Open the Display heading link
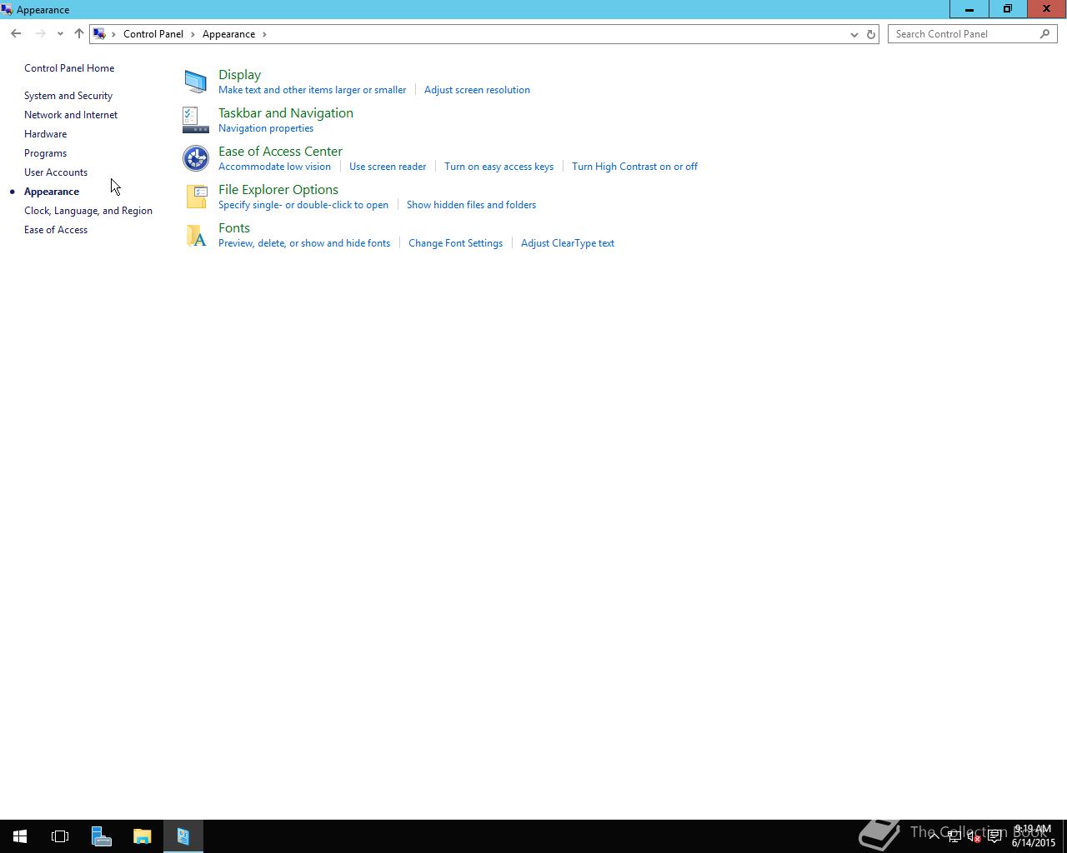 pyautogui.click(x=239, y=74)
